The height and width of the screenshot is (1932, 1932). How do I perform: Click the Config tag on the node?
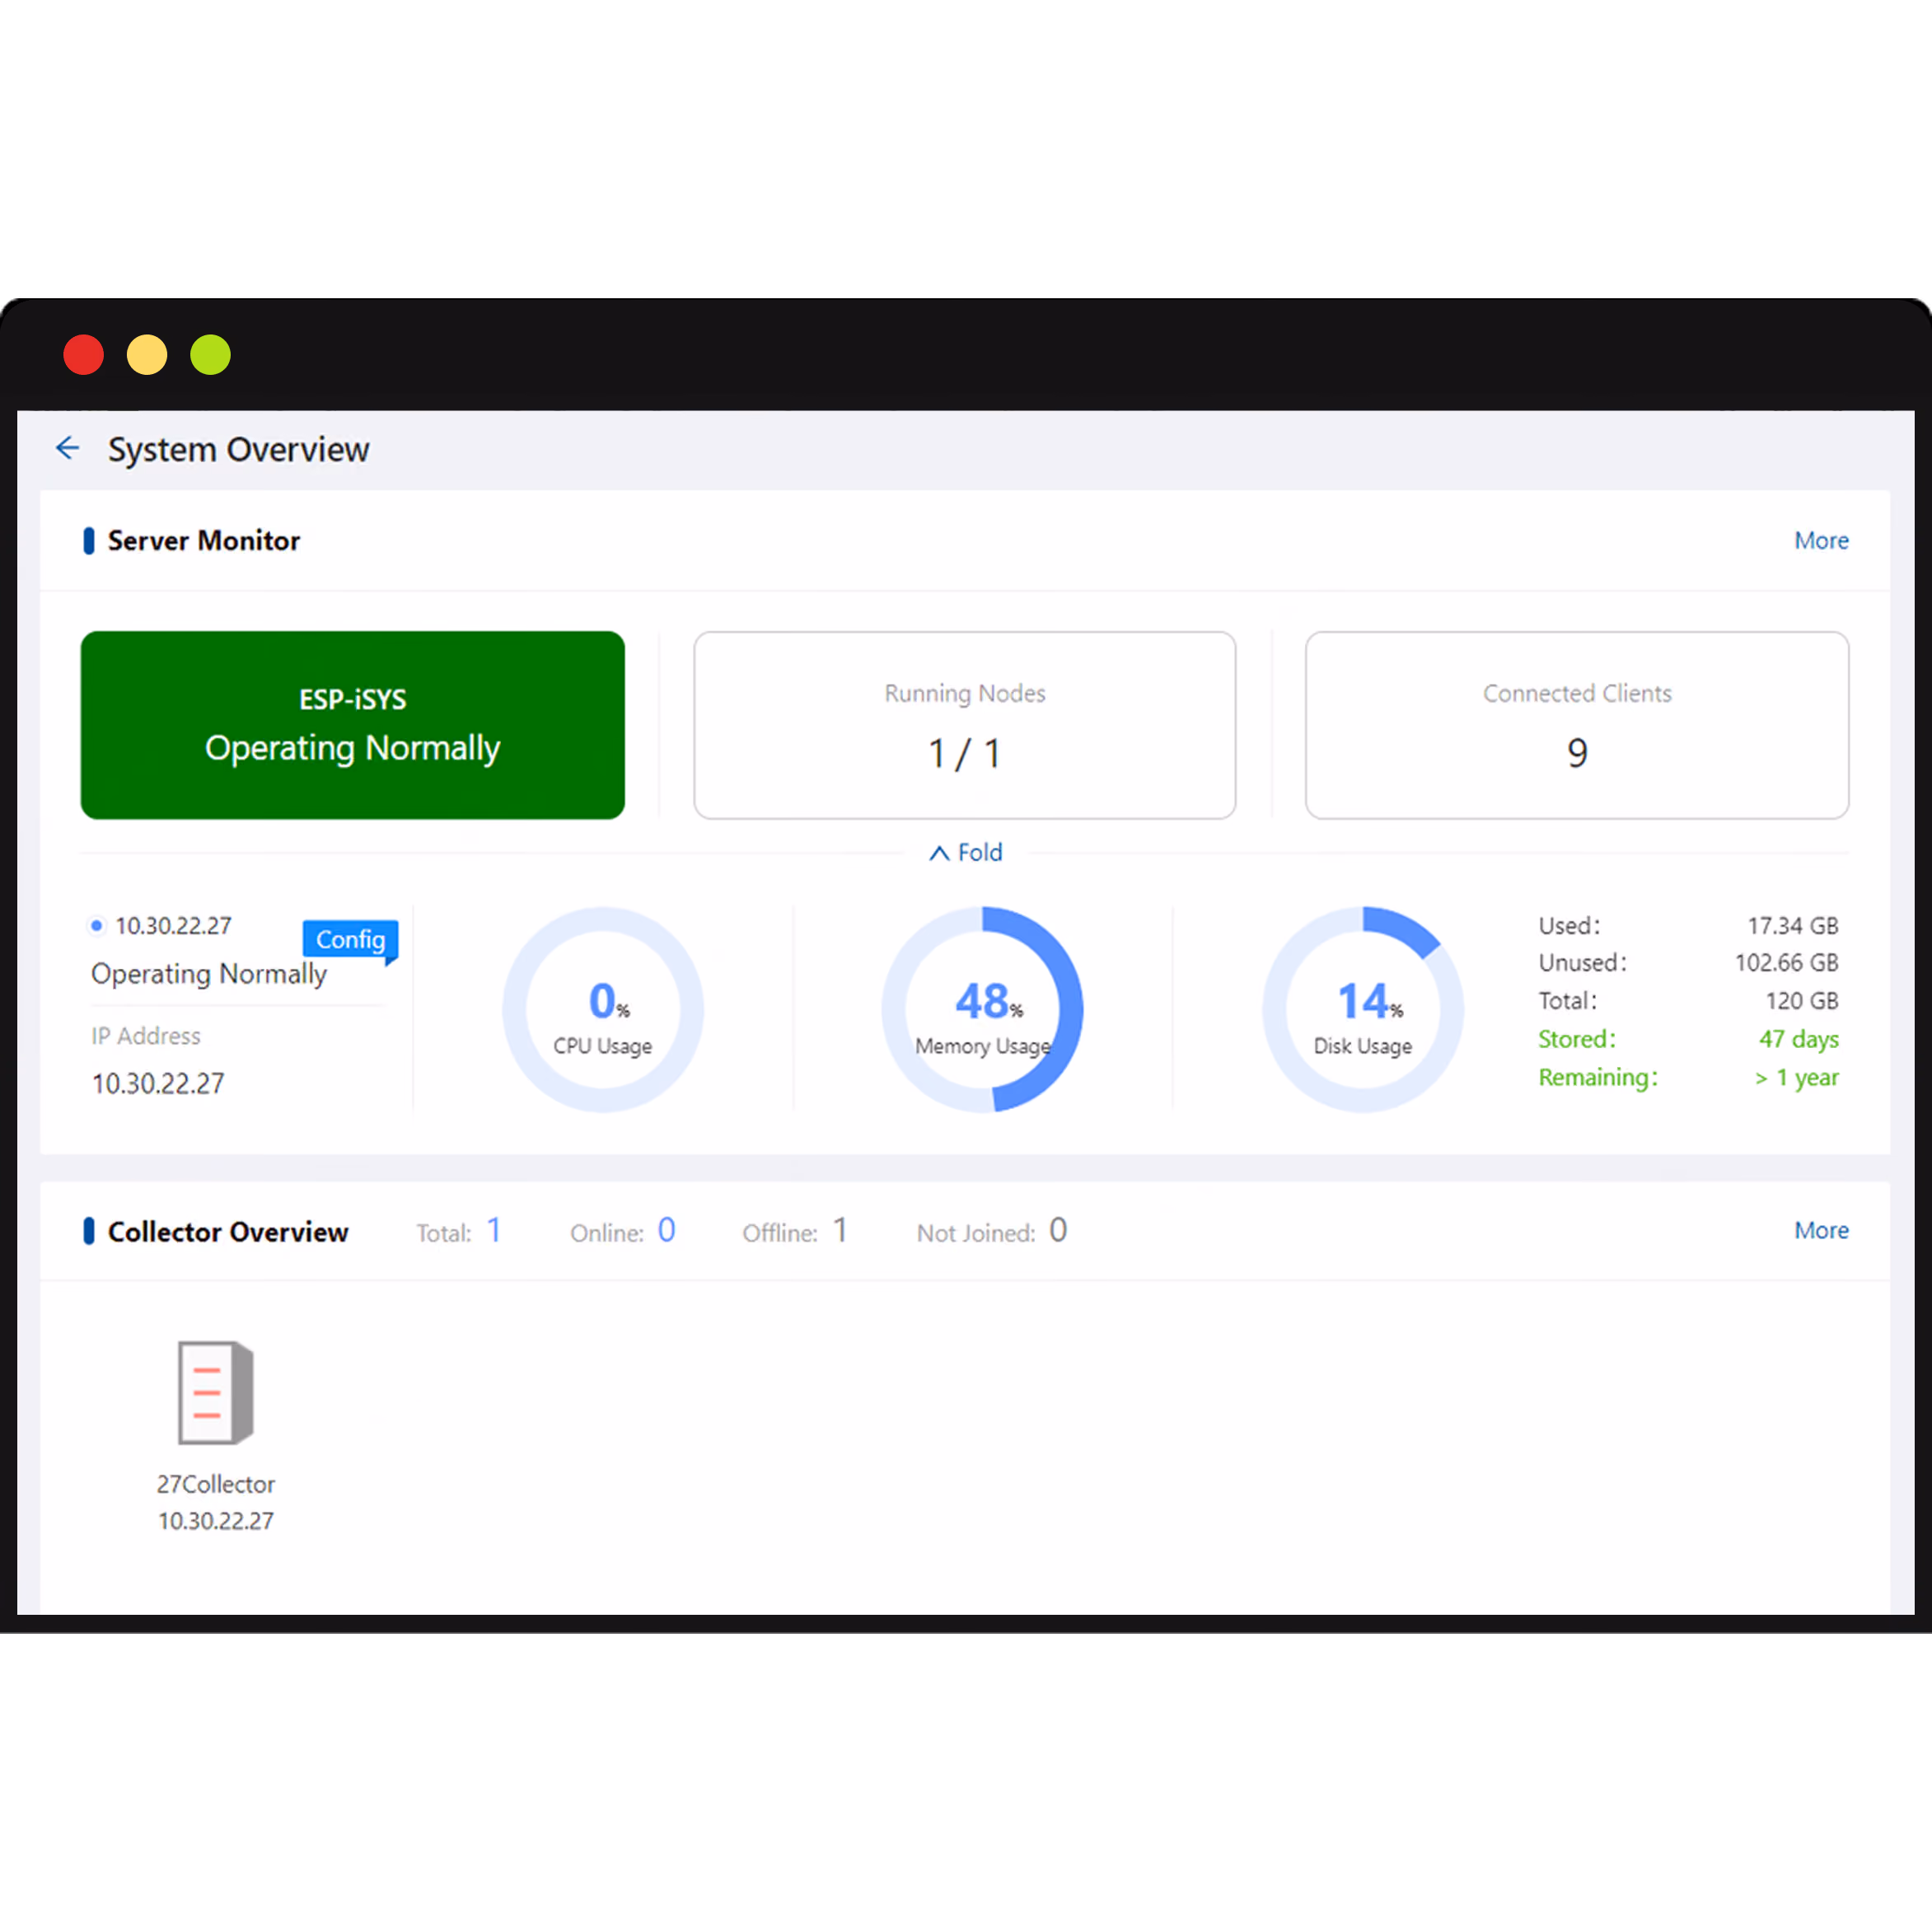click(x=350, y=940)
